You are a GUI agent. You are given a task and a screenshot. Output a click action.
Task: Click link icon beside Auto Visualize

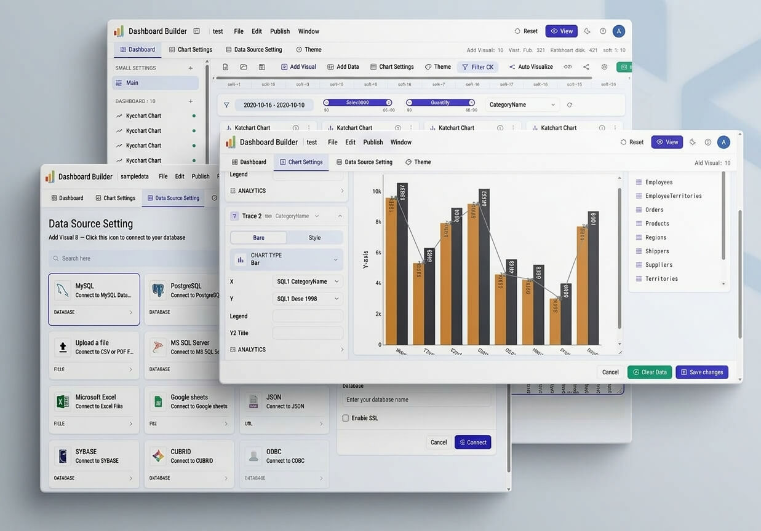pos(568,67)
